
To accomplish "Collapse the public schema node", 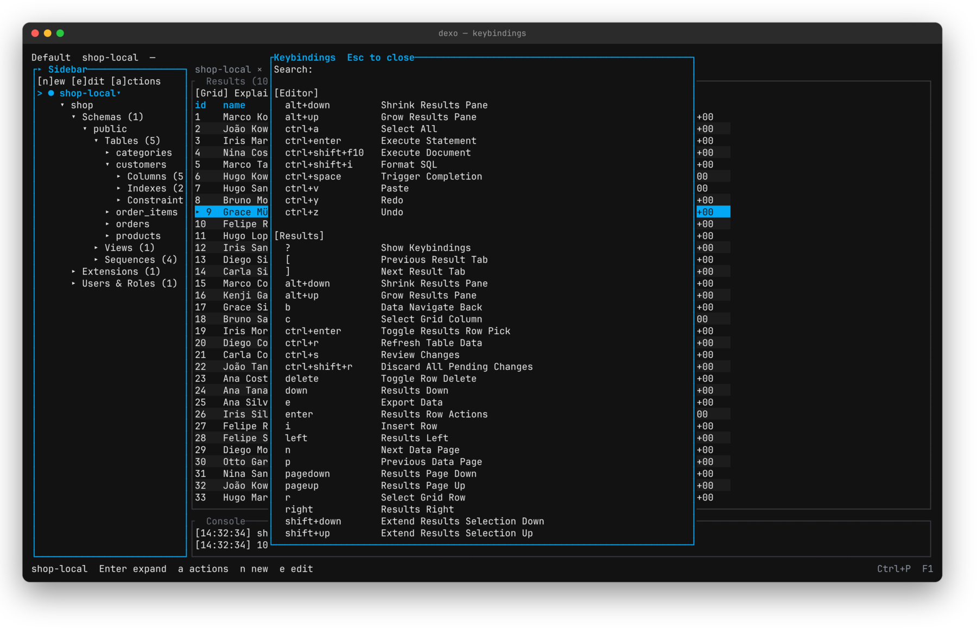I will pos(85,129).
